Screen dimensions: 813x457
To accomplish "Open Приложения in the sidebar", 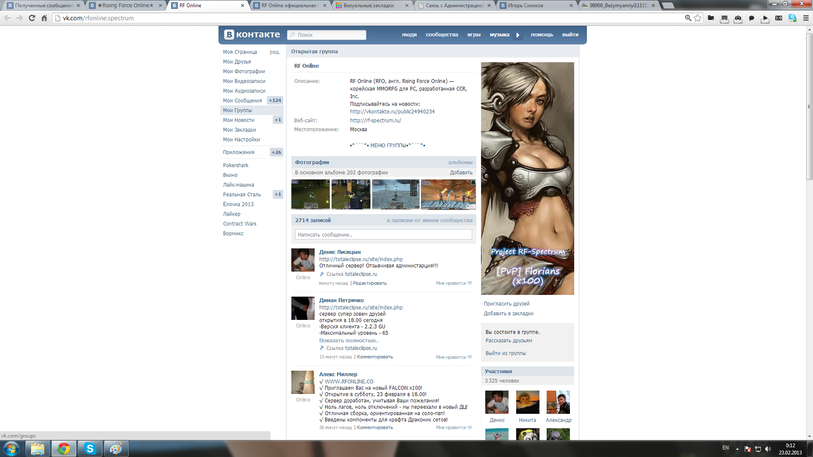I will tap(239, 152).
